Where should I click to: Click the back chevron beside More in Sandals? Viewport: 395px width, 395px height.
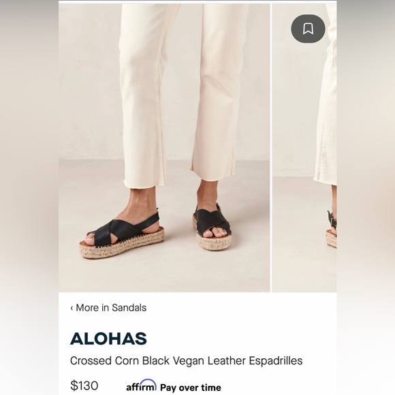point(72,308)
